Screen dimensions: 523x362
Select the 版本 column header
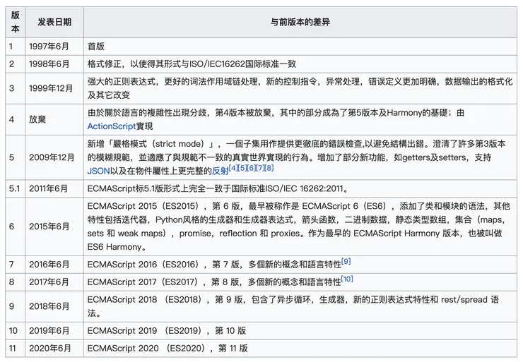pyautogui.click(x=15, y=22)
